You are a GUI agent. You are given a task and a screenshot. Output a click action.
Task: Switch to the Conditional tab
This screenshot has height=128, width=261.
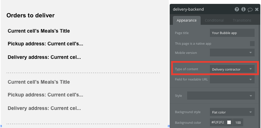[x=214, y=20]
